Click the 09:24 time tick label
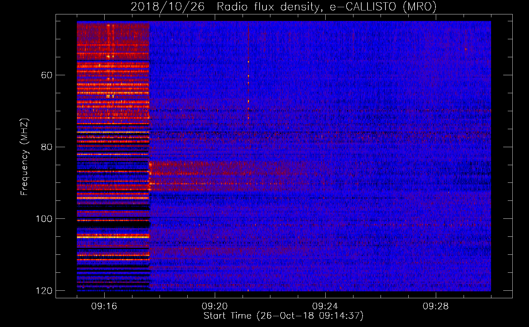The image size is (529, 327). (x=325, y=306)
